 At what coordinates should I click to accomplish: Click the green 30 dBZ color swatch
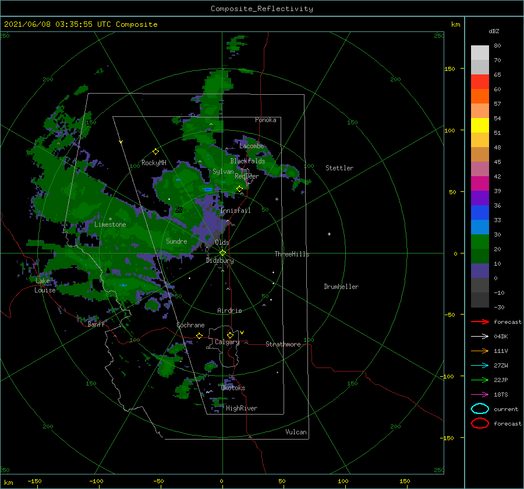coord(480,241)
